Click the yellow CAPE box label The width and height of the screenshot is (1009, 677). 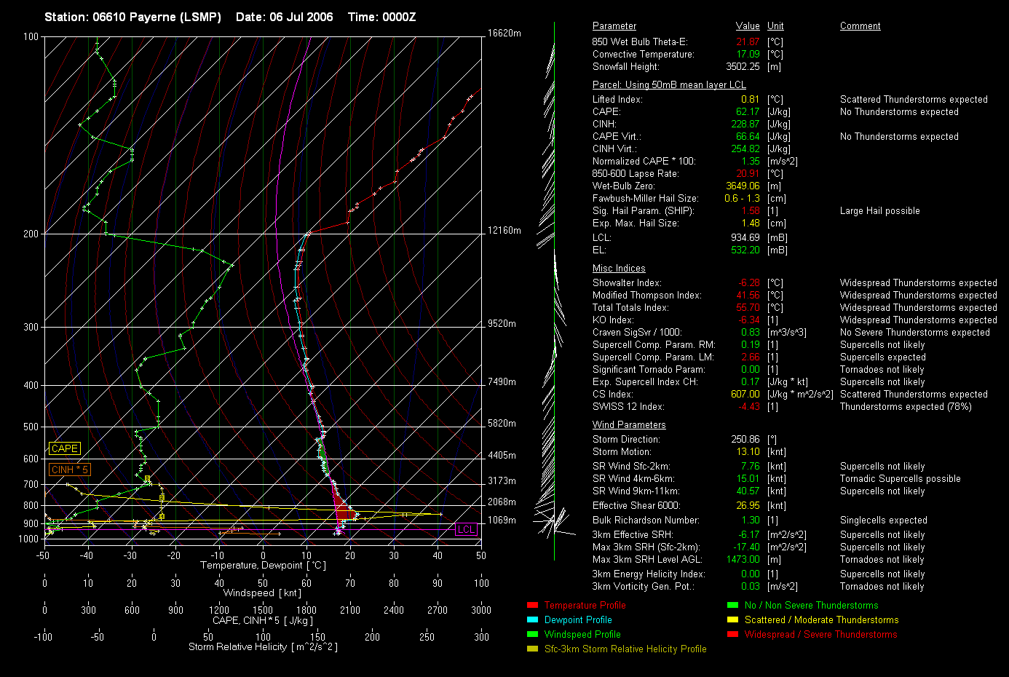point(65,448)
